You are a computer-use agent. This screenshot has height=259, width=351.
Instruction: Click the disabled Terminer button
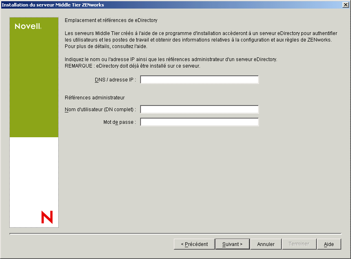pos(299,244)
